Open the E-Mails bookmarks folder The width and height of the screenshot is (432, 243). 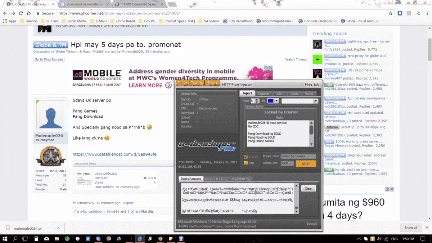pyautogui.click(x=98, y=21)
